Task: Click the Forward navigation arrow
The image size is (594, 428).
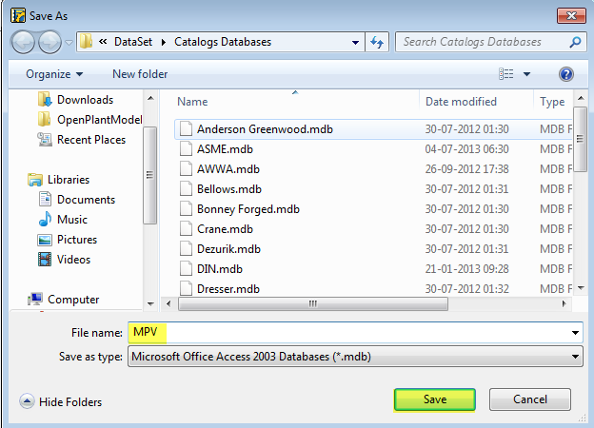Action: pyautogui.click(x=50, y=42)
